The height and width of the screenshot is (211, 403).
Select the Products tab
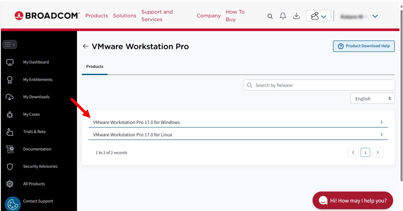pos(95,67)
